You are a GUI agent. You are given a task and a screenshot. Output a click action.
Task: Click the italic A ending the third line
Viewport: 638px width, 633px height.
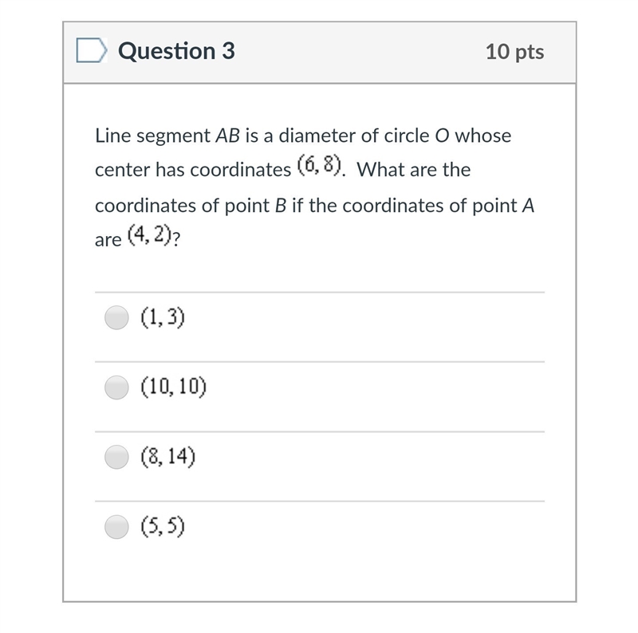tap(528, 206)
